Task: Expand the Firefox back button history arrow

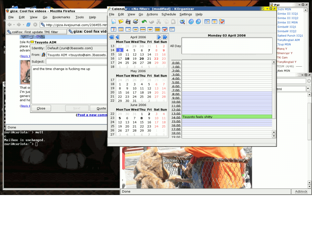Action: click(14, 25)
